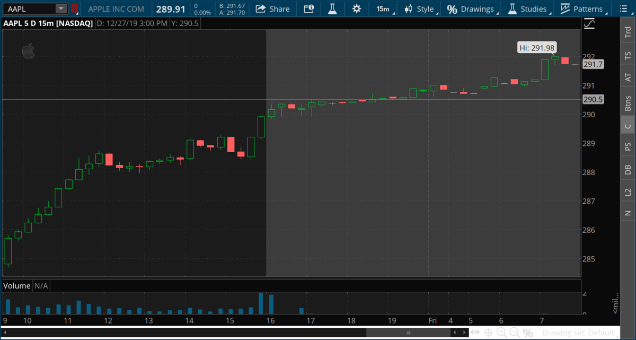Screen dimensions: 636x340
Task: Click the red link color indicator
Action: (x=74, y=8)
